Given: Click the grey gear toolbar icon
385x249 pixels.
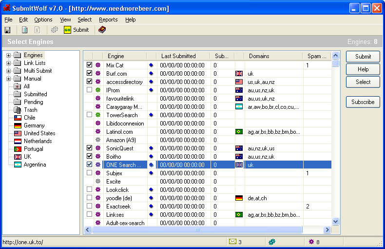Looking at the screenshot, I should tap(55, 30).
